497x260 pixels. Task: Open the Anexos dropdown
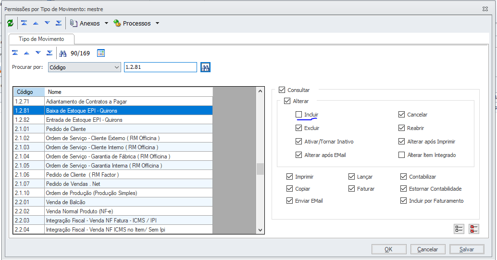pyautogui.click(x=106, y=23)
